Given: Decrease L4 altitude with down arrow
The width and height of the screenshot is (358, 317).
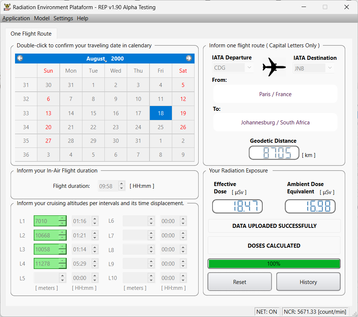Looking at the screenshot, I should [62, 266].
